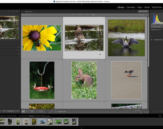Select the last thumbnail in filmstrip
This screenshot has width=163, height=129.
click(x=74, y=122)
